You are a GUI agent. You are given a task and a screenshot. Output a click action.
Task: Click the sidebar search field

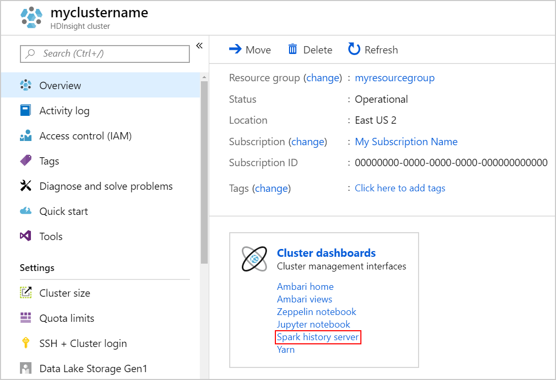104,53
